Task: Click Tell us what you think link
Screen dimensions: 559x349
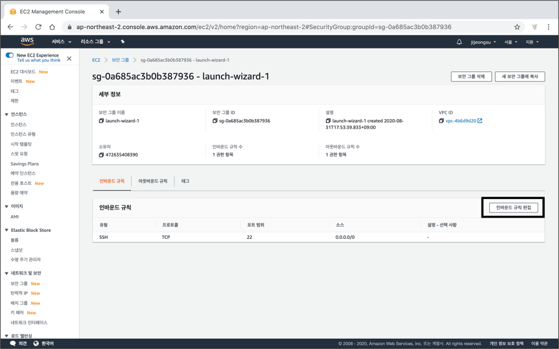Action: [39, 61]
